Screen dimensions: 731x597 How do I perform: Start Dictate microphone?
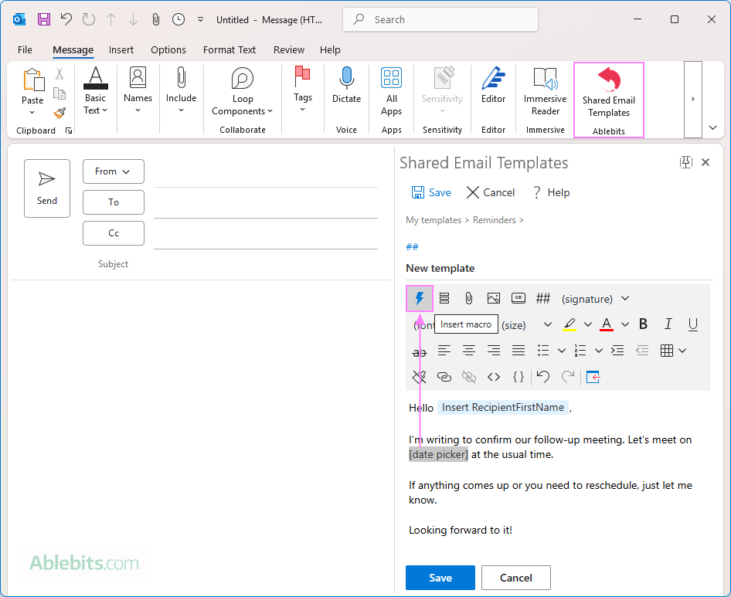click(x=346, y=84)
